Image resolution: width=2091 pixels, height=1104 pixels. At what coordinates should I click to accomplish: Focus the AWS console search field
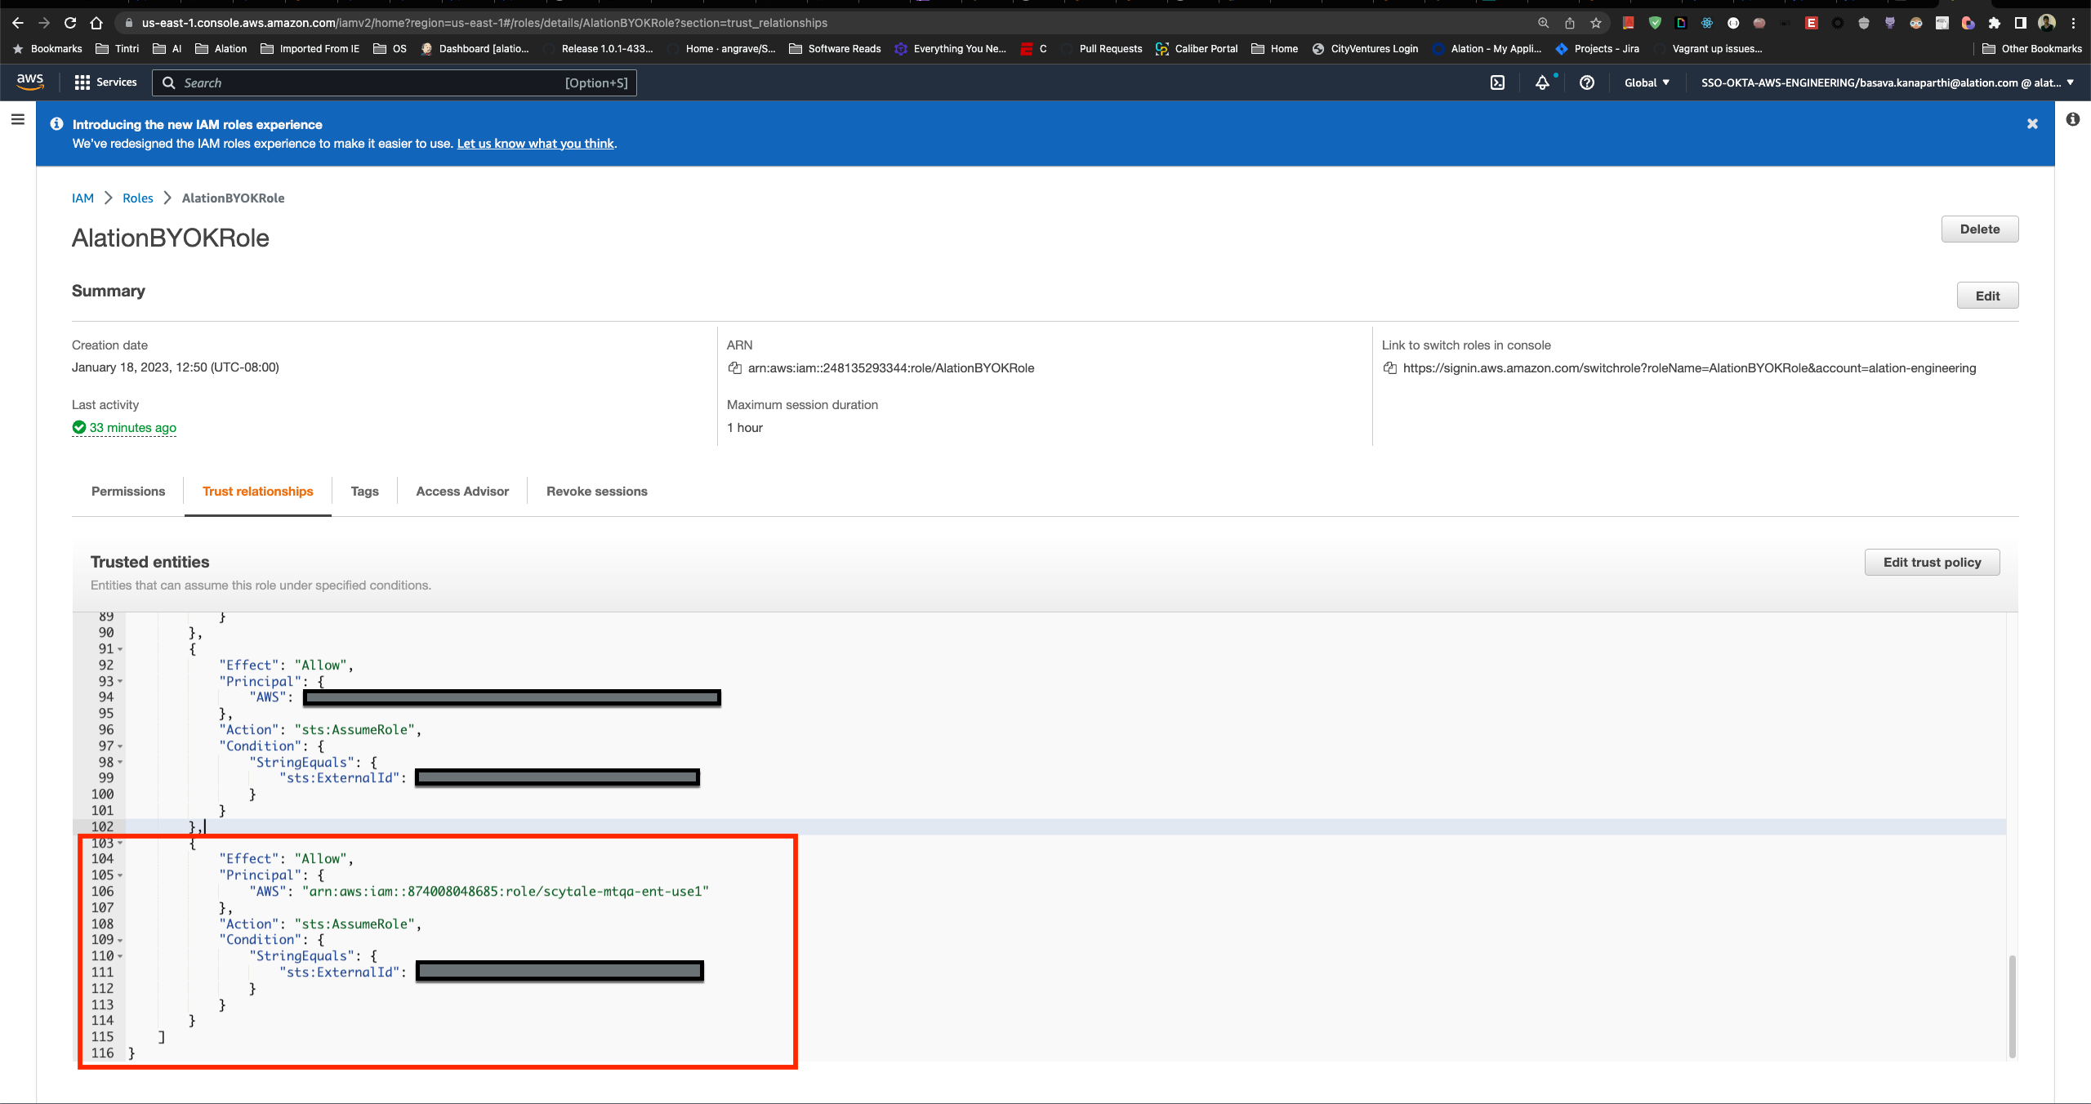point(395,82)
